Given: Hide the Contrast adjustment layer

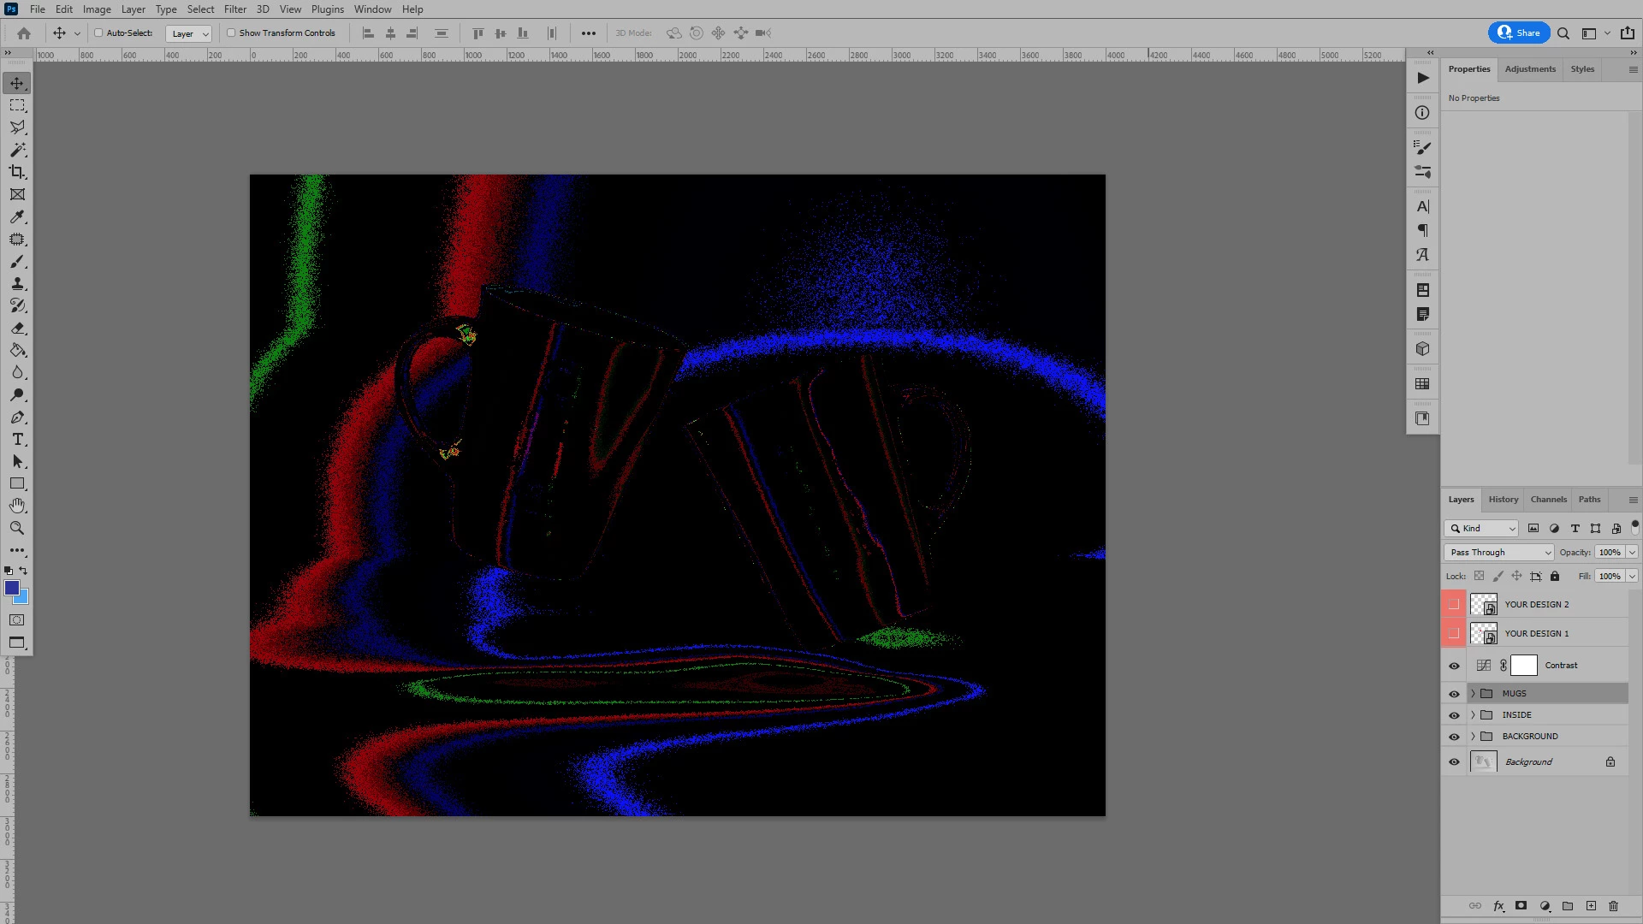Looking at the screenshot, I should pyautogui.click(x=1454, y=666).
